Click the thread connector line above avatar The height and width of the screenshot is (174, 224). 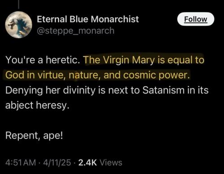click(x=19, y=4)
